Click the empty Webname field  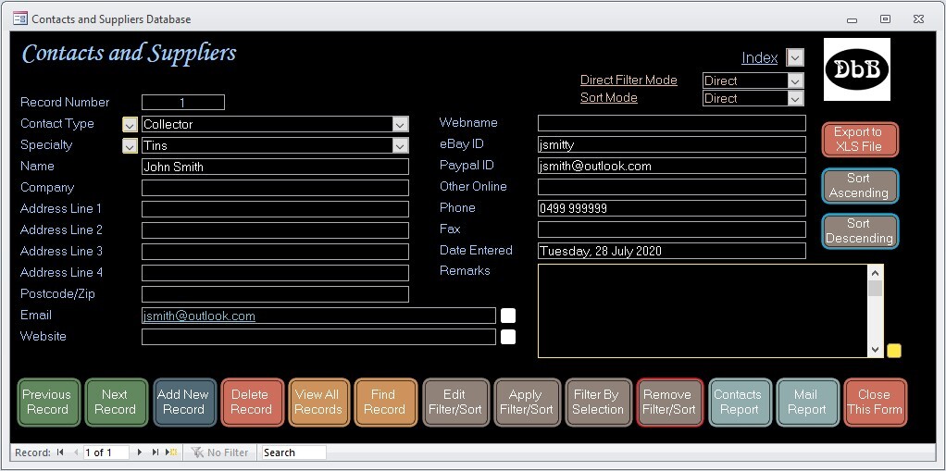pos(671,123)
